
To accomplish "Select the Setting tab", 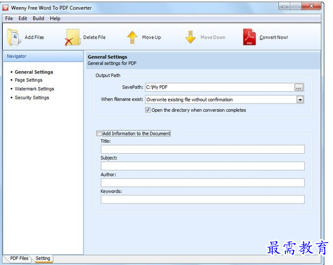I will pyautogui.click(x=43, y=258).
